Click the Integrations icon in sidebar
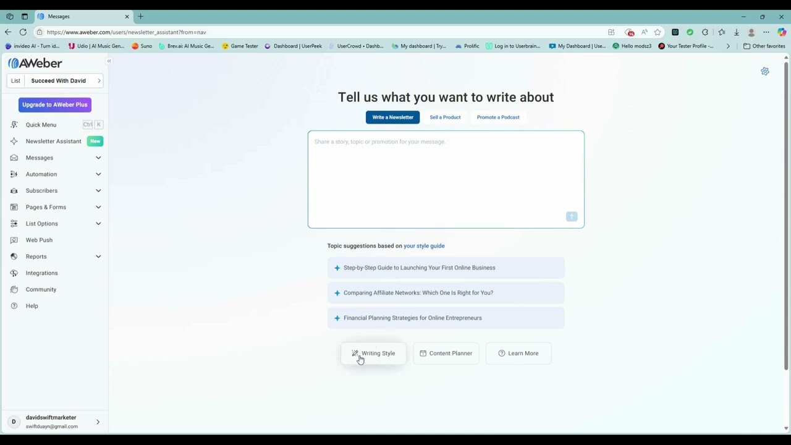This screenshot has width=791, height=445. [x=14, y=273]
